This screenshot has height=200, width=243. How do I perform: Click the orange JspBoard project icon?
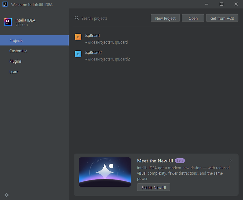click(x=78, y=37)
